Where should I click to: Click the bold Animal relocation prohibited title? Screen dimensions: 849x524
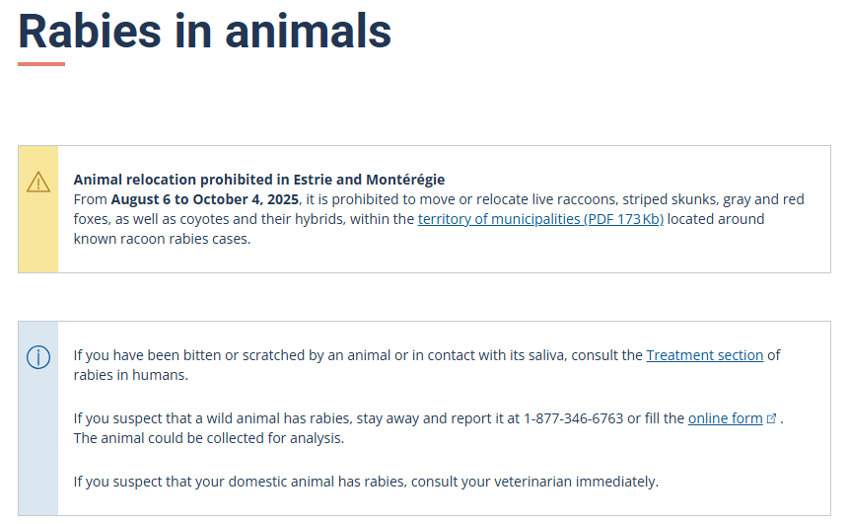pyautogui.click(x=259, y=180)
